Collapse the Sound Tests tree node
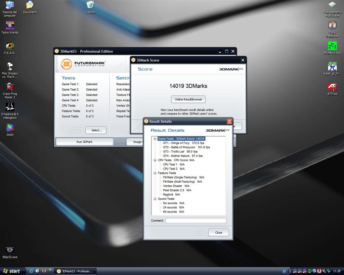 pos(155,199)
